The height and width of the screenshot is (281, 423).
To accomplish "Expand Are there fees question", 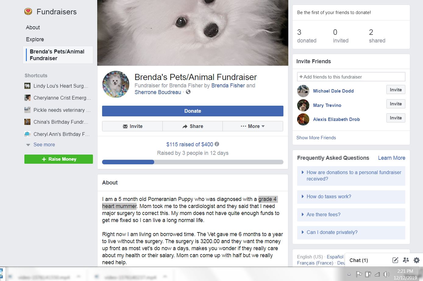I will pos(351,215).
